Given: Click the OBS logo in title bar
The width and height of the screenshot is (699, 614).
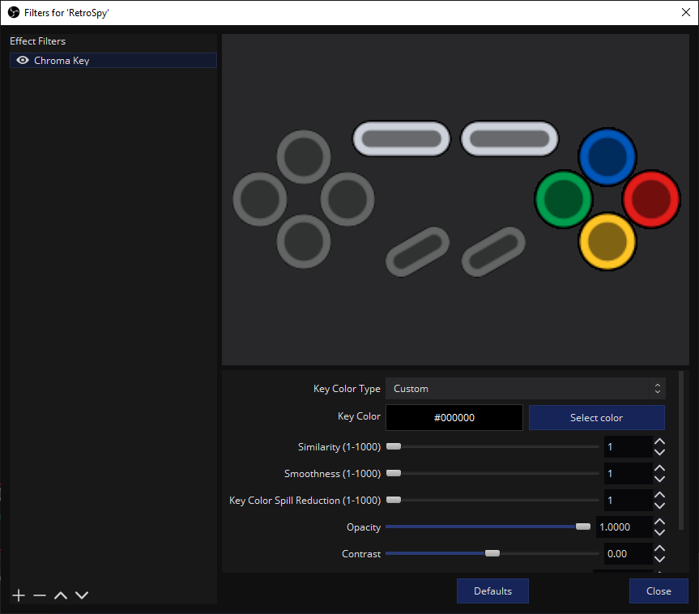Looking at the screenshot, I should click(x=14, y=12).
